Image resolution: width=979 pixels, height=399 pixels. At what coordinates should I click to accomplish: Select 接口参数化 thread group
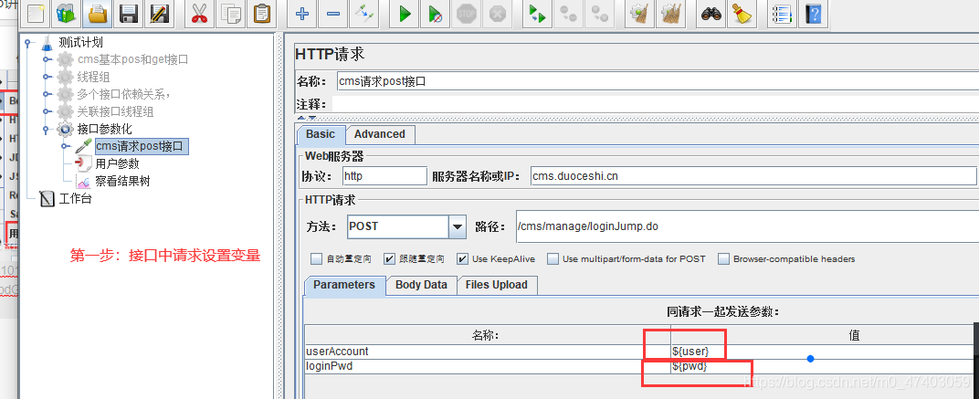point(104,130)
